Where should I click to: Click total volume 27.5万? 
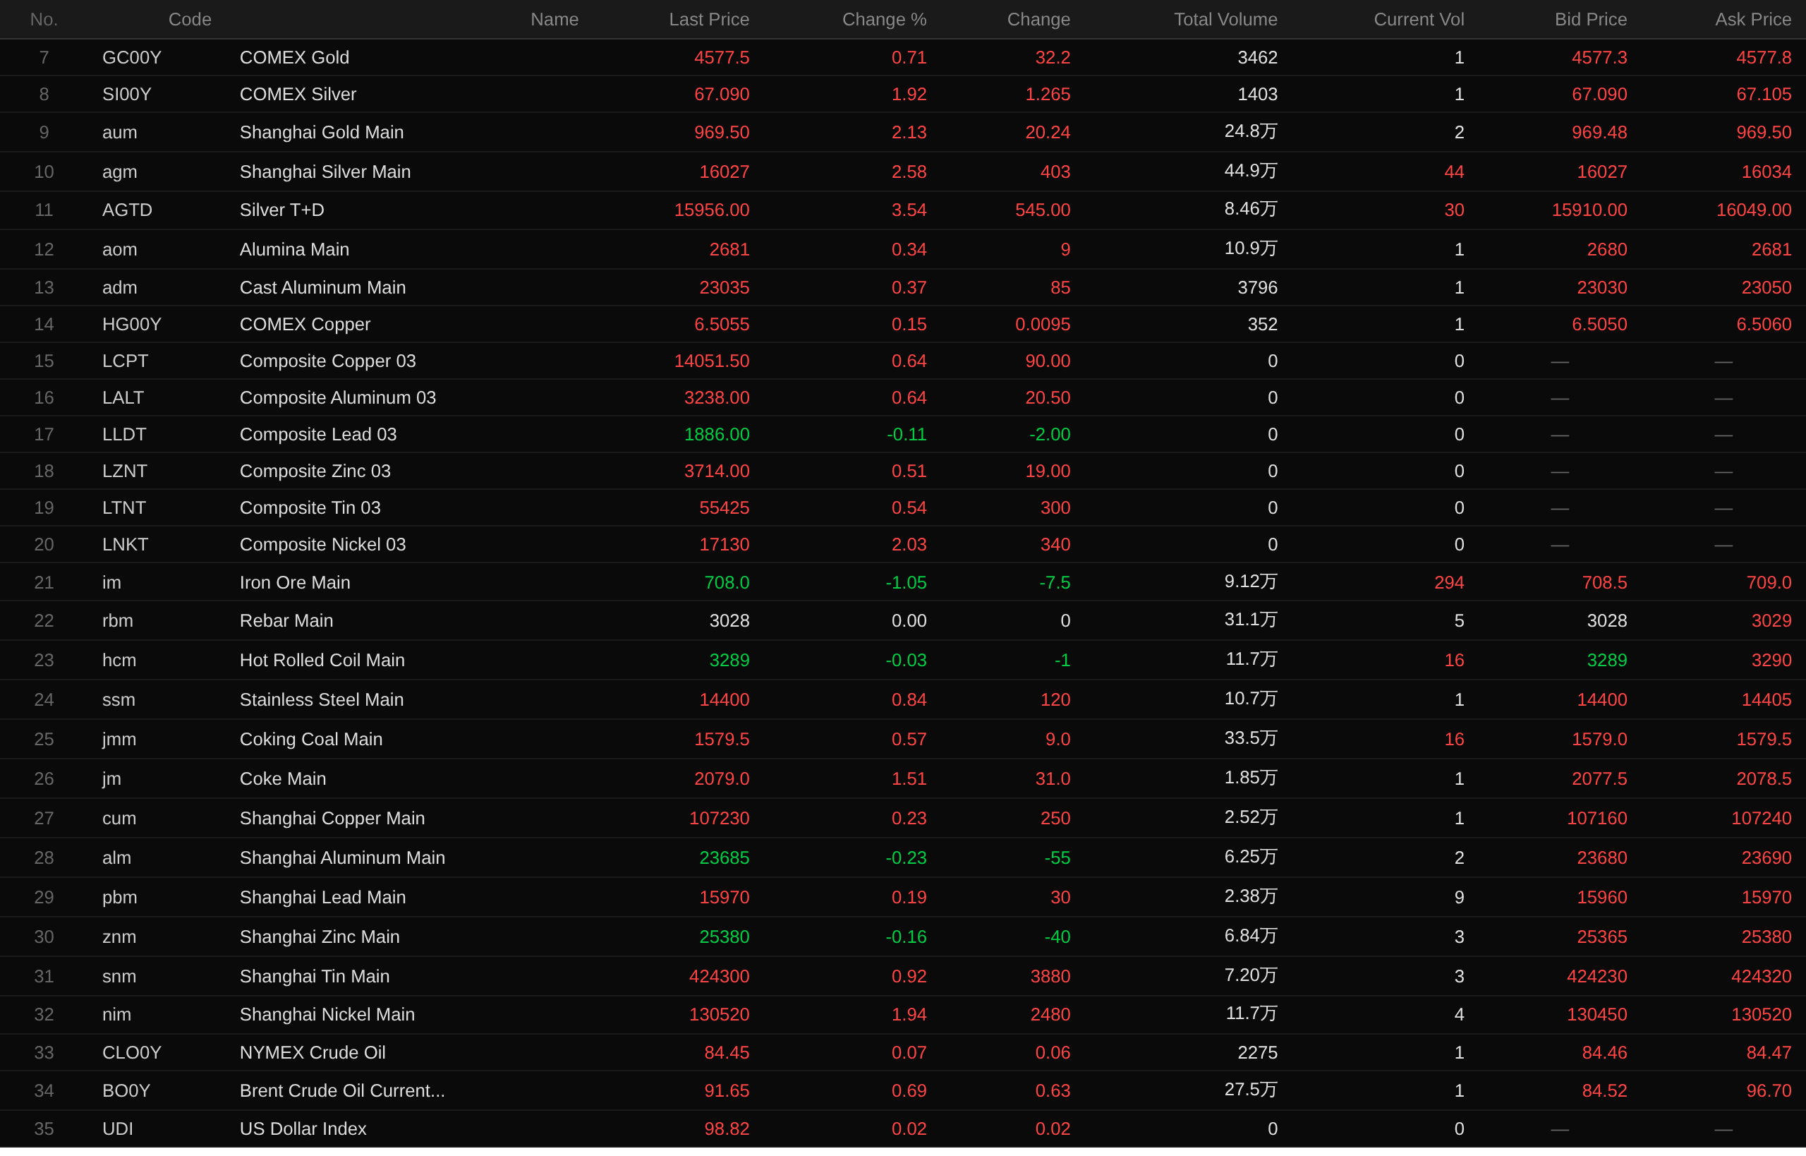tap(1251, 1090)
